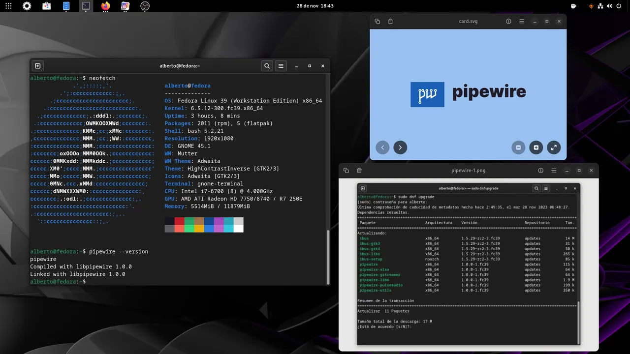
Task: Click the terminal prompt on the last line
Action: (x=58, y=282)
